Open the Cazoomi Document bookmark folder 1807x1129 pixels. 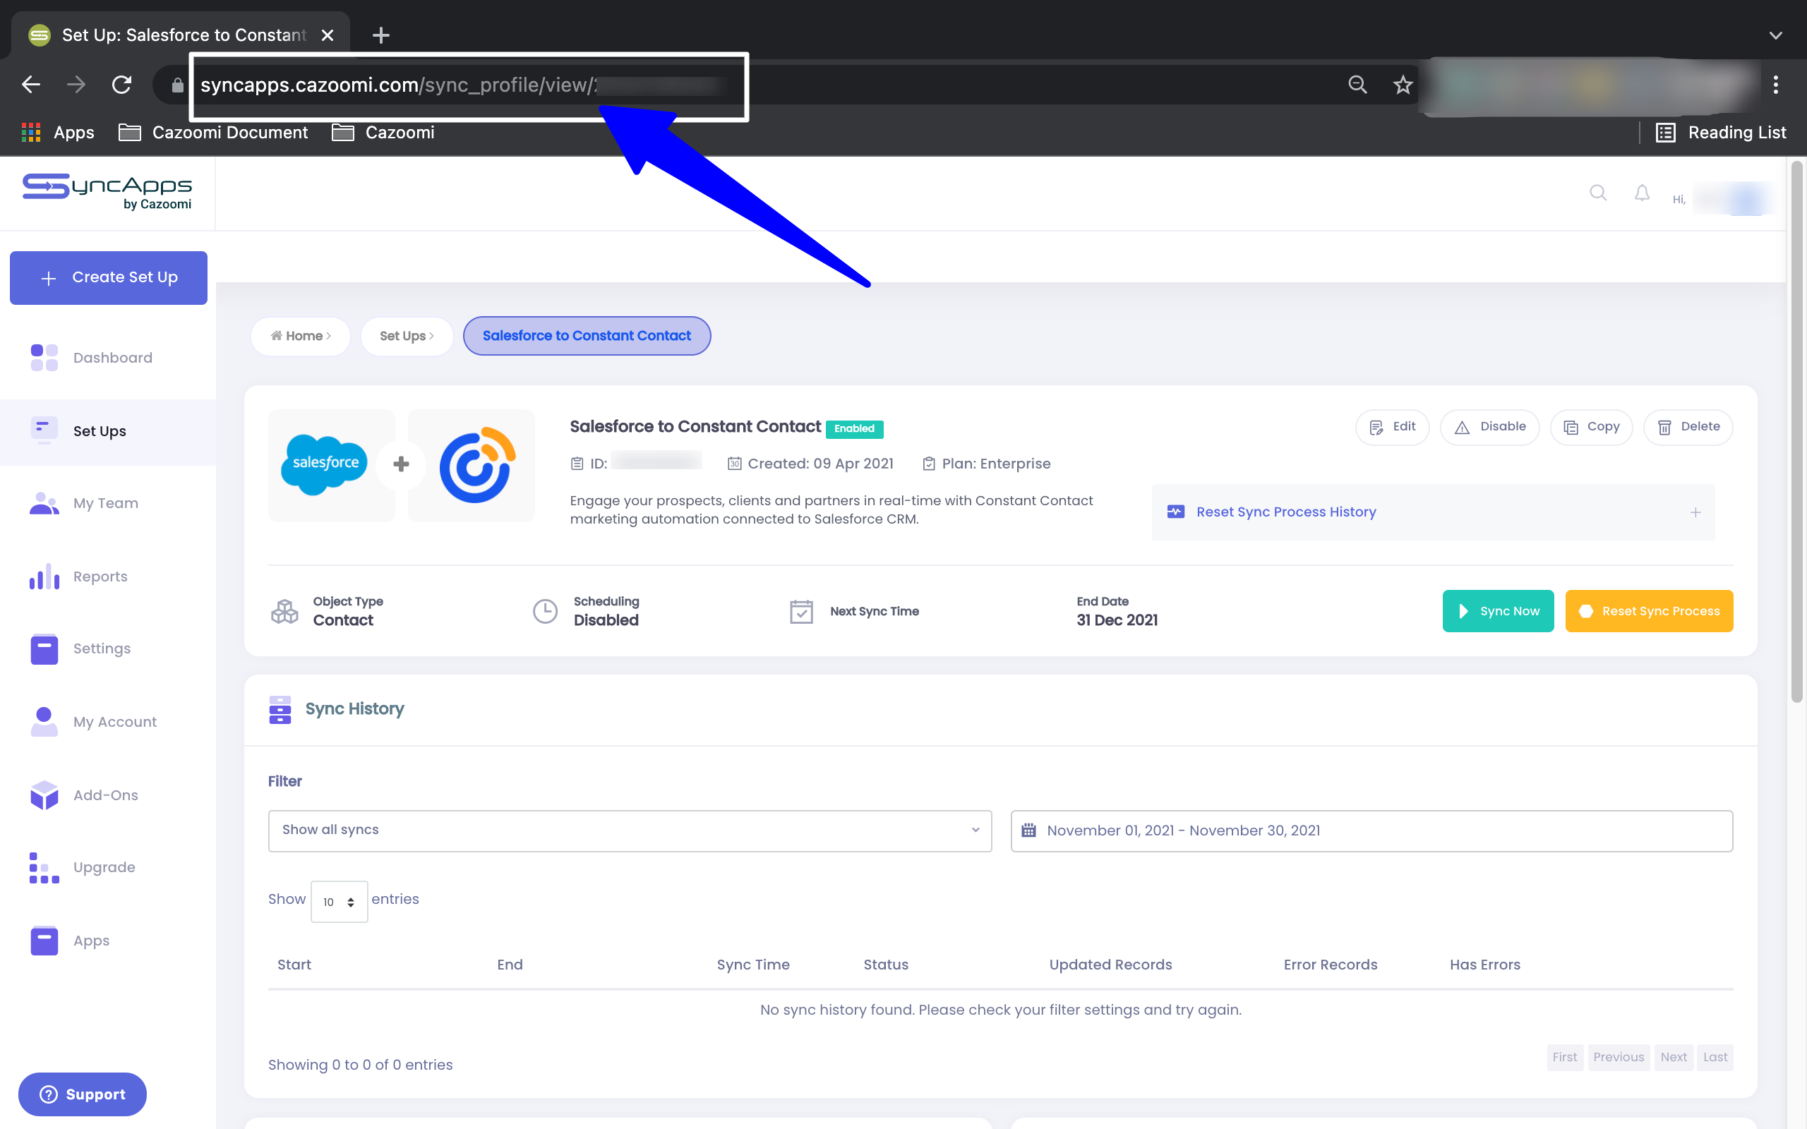(x=212, y=133)
